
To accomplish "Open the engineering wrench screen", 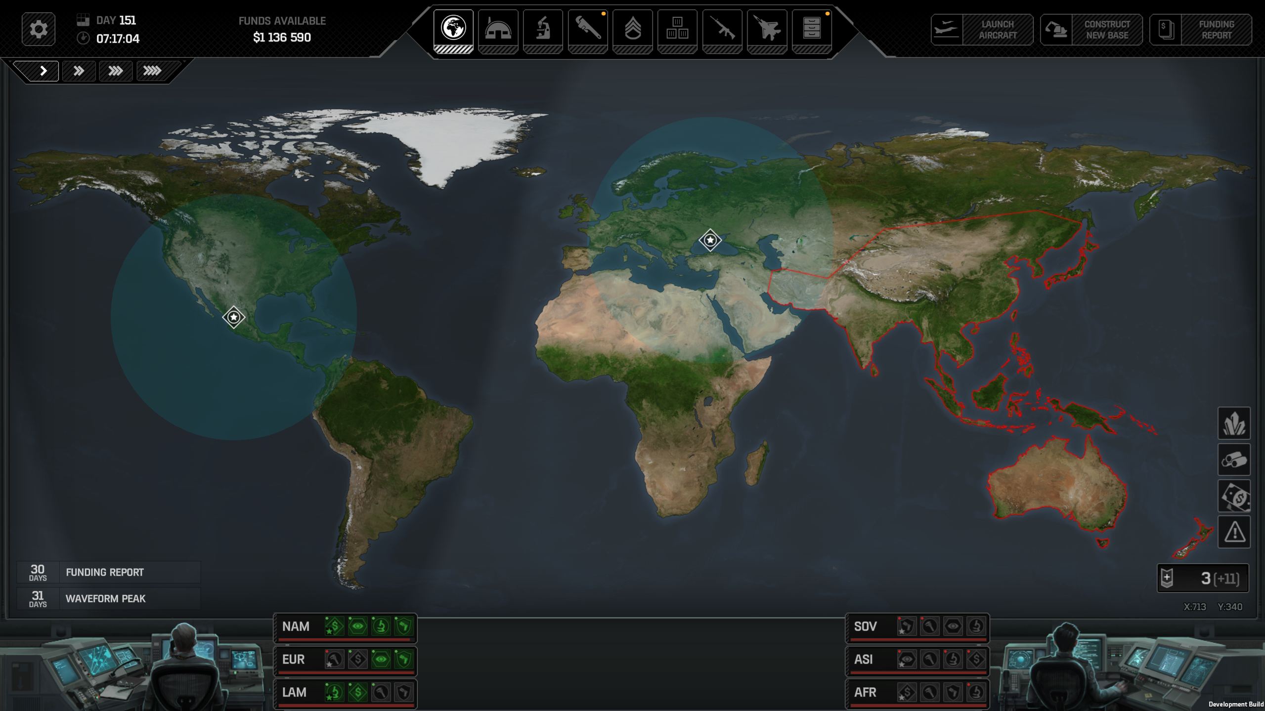I will tap(588, 29).
